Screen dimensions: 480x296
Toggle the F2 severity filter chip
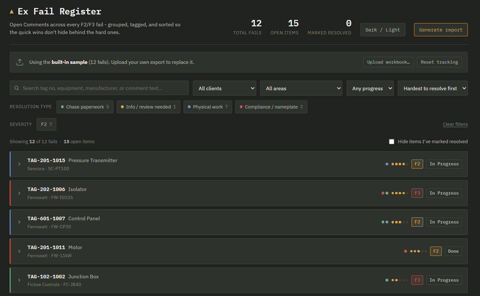pos(46,124)
